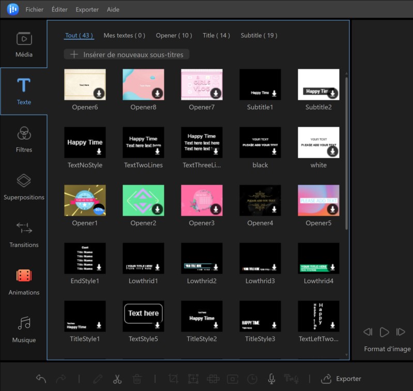The image size is (413, 391).
Task: Open the Exporter menu in menu bar
Action: pos(87,9)
